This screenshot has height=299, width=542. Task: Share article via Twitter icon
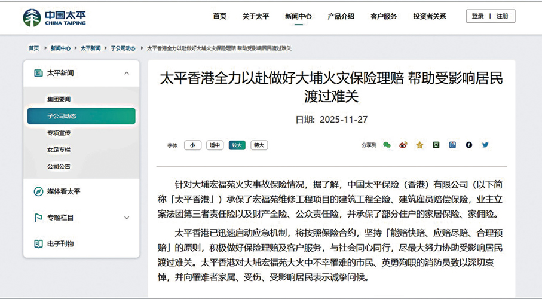coord(485,145)
